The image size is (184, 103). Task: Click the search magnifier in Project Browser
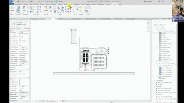point(155,22)
